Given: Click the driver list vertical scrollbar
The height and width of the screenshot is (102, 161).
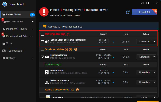Looking at the screenshot, I should click(158, 44).
